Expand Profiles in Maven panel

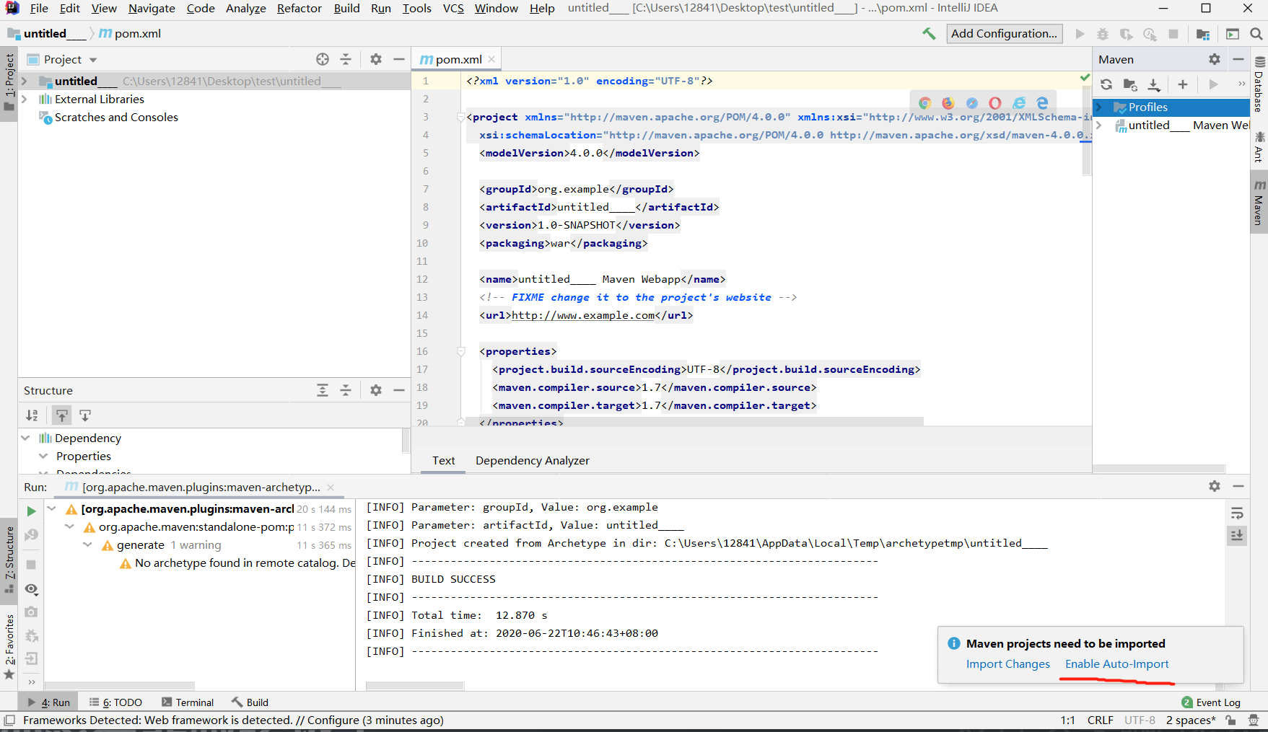[1099, 107]
